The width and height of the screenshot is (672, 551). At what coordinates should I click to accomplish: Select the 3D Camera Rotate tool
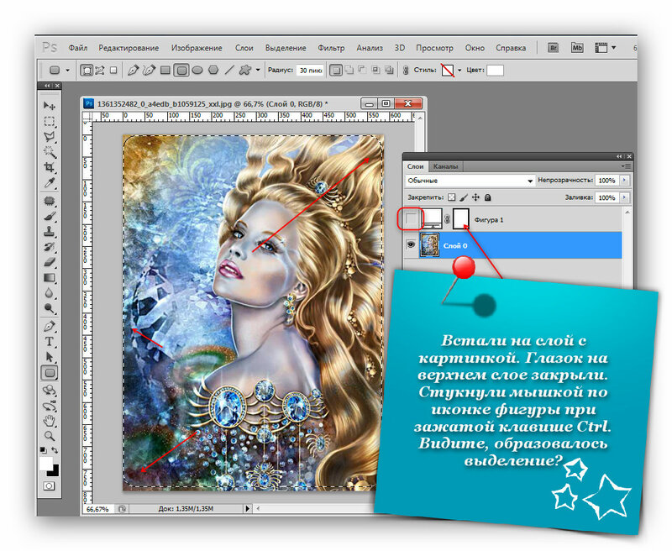pyautogui.click(x=50, y=406)
